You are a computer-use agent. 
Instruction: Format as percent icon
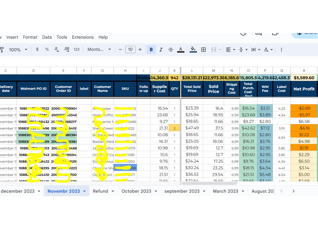[47, 50]
